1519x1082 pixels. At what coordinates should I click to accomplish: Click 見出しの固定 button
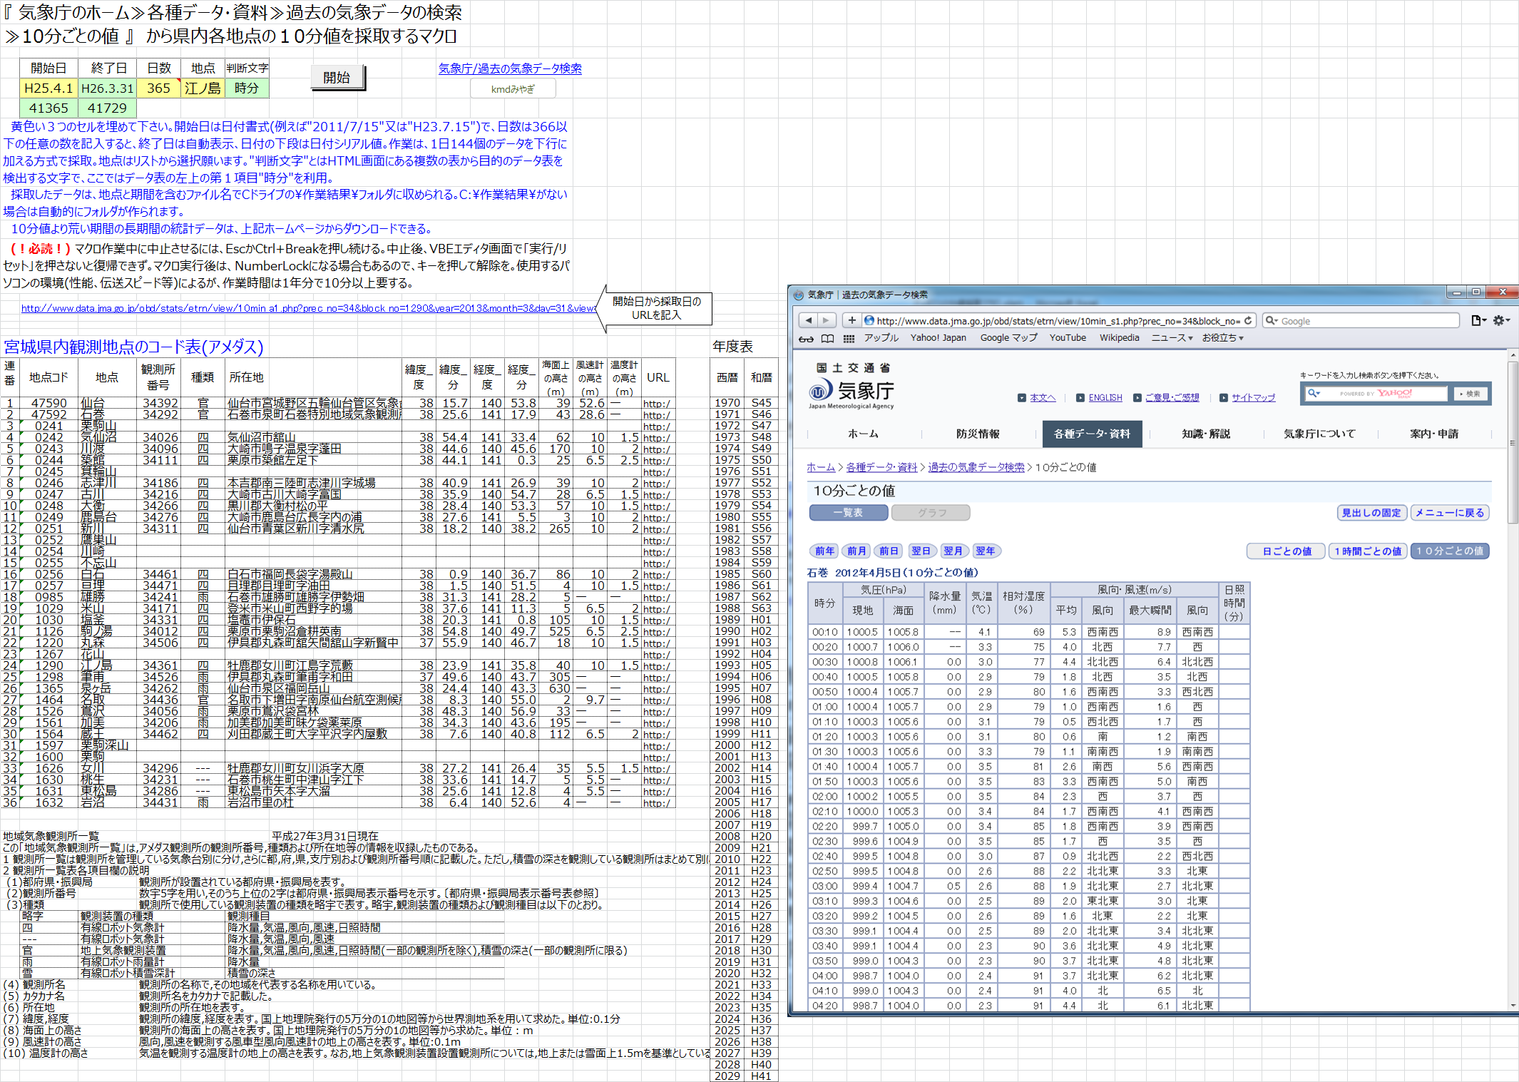point(1371,512)
